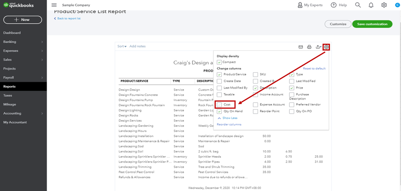Click the PRODUCT/SERVICE column header
Image resolution: width=401 pixels, height=191 pixels.
point(134,81)
